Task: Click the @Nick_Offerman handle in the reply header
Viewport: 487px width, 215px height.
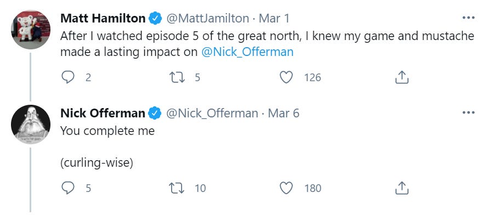Action: coord(212,113)
